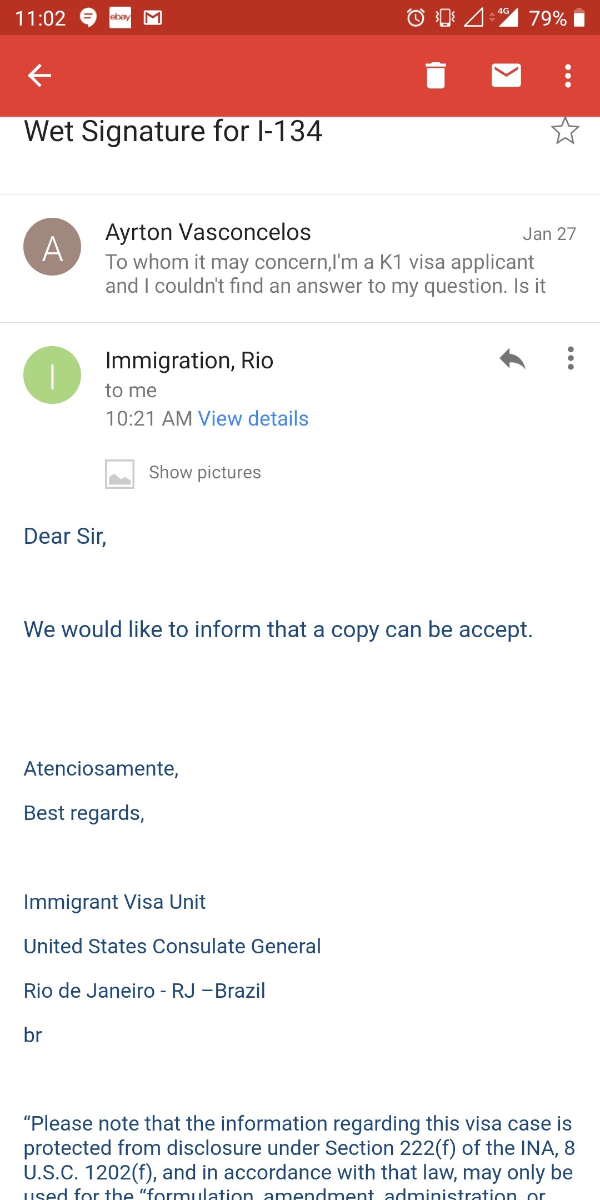This screenshot has width=600, height=1200.
Task: Tap the picture placeholder icon
Action: click(x=119, y=474)
